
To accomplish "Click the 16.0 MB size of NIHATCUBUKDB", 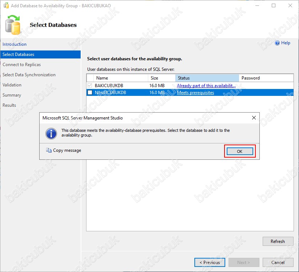I will [157, 93].
